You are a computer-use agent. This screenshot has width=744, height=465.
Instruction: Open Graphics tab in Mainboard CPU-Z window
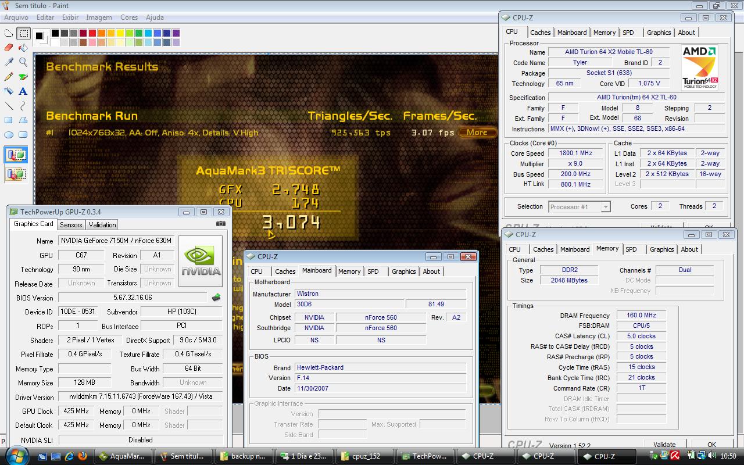point(403,271)
